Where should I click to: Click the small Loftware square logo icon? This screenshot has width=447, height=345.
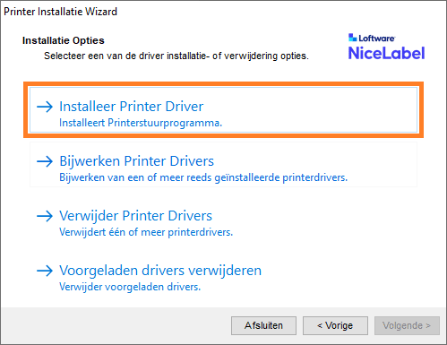coord(352,38)
